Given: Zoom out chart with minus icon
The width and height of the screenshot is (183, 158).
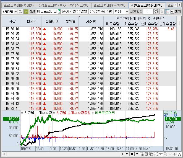Looking at the screenshot, I should tap(170, 154).
